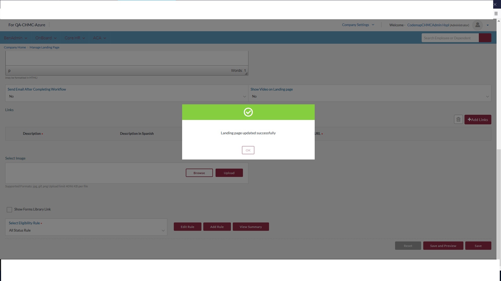Click the dark red search button
The image size is (501, 281).
[x=485, y=38]
